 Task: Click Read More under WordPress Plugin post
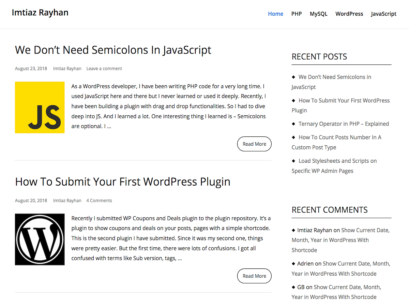pos(254,276)
